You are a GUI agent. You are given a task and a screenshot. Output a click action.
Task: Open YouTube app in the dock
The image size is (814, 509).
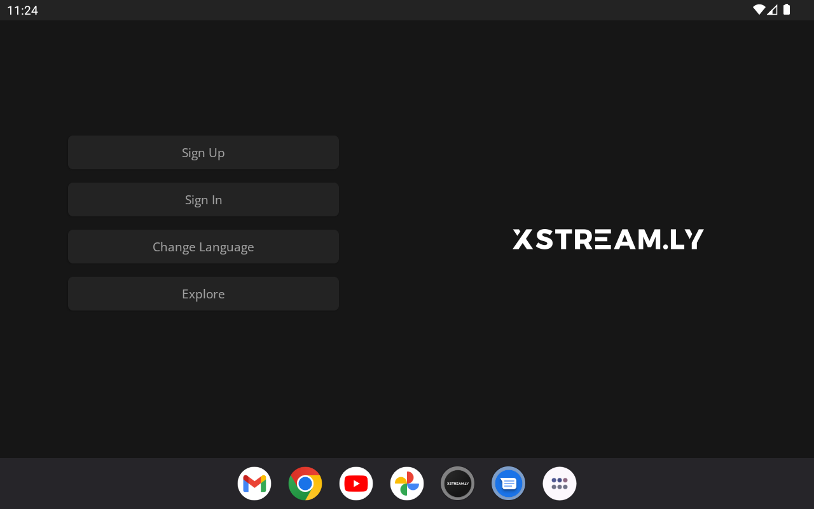click(x=356, y=484)
